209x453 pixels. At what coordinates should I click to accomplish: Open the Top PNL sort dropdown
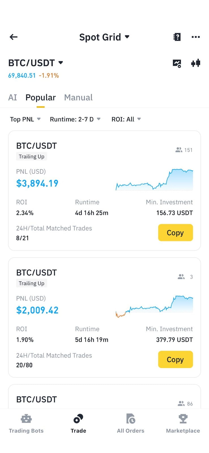click(x=25, y=119)
